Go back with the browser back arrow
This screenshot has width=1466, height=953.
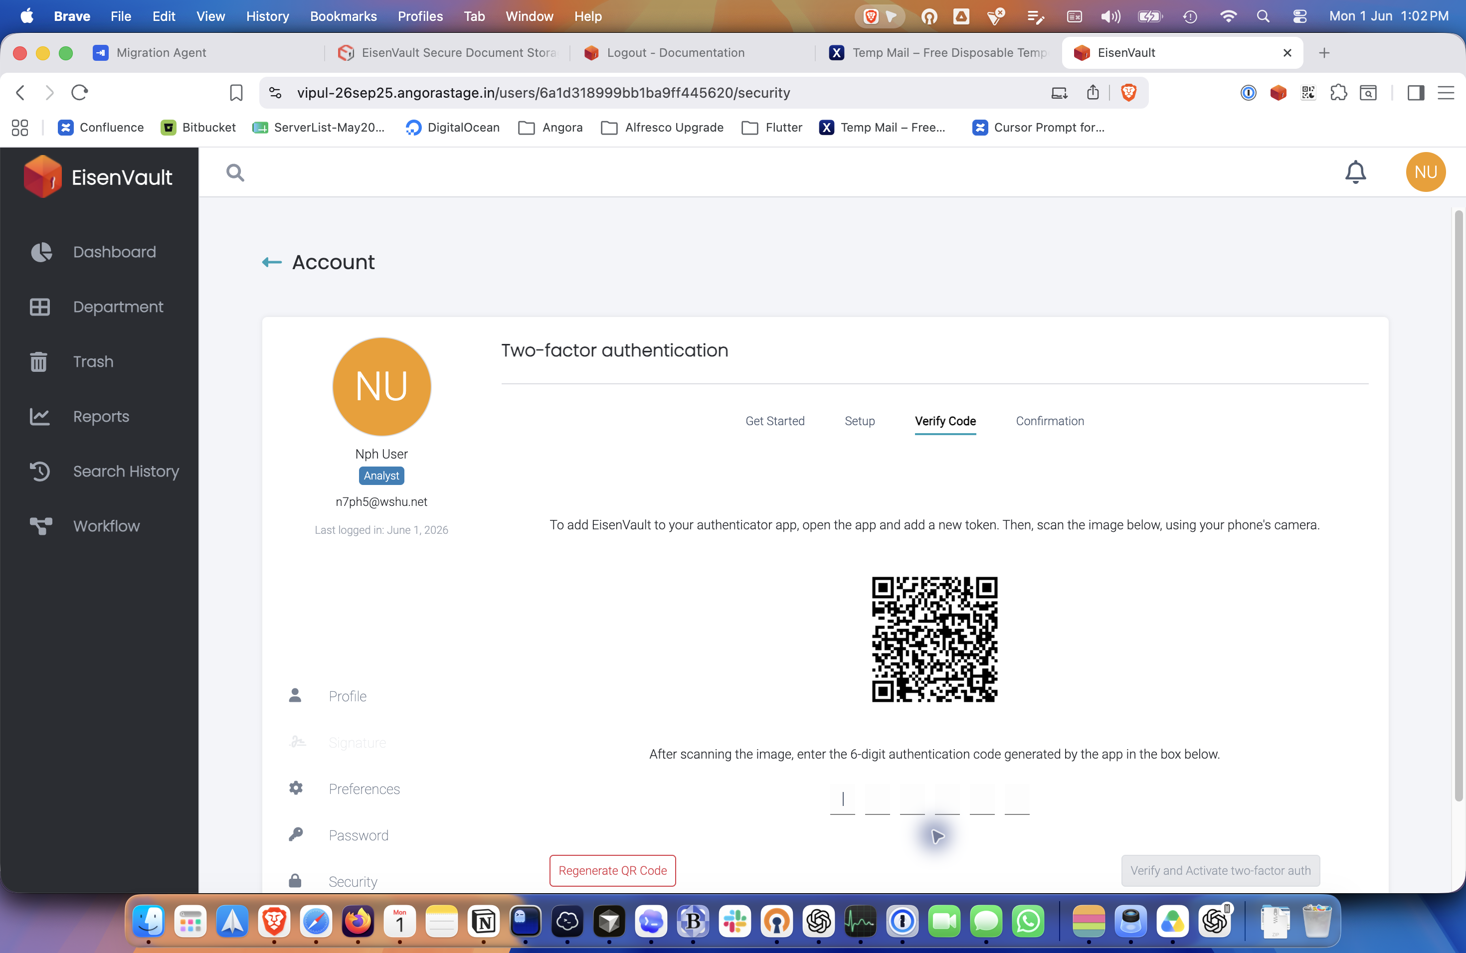(20, 92)
